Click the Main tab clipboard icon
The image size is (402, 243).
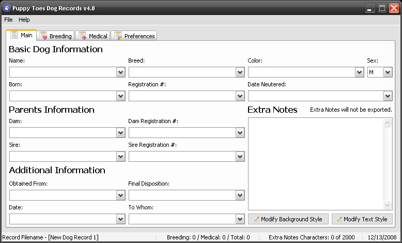[14, 35]
